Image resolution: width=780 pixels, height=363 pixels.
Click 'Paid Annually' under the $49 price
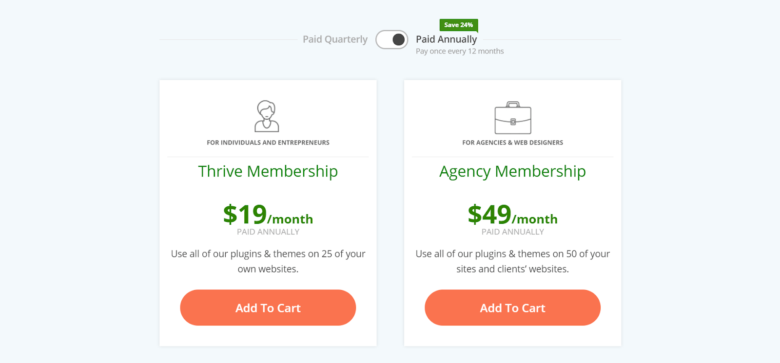[x=512, y=232]
